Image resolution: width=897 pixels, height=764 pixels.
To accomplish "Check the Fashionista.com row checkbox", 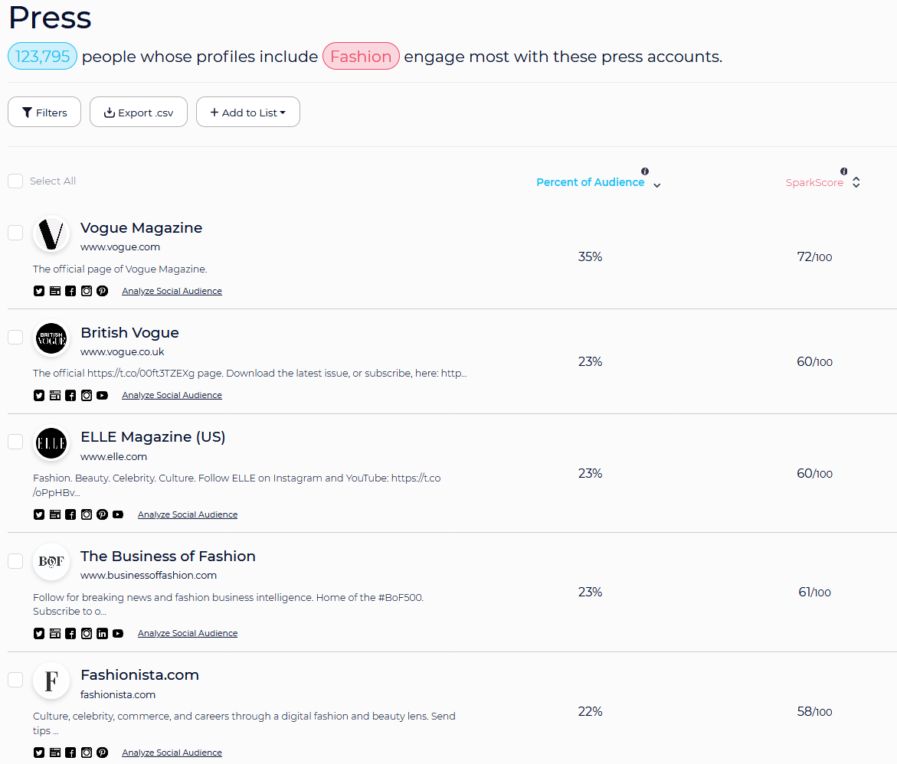I will point(15,679).
